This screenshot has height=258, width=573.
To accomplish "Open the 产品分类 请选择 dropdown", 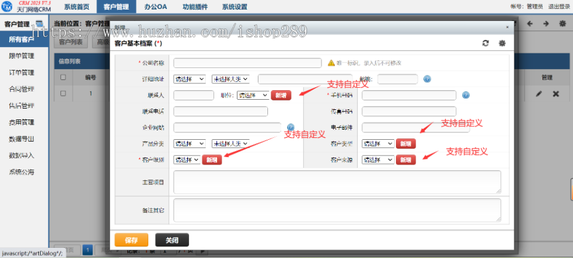I will click(190, 144).
